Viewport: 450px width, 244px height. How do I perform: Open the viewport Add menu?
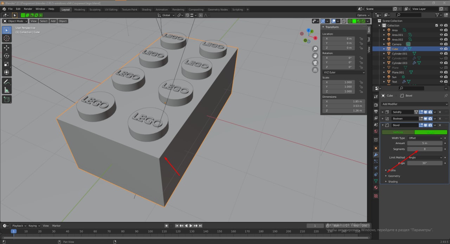[x=53, y=21]
